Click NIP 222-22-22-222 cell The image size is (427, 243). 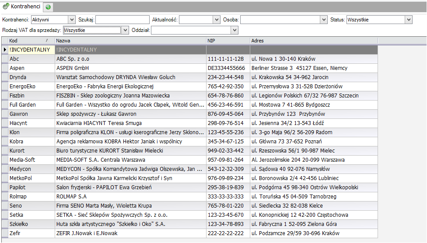228,233
